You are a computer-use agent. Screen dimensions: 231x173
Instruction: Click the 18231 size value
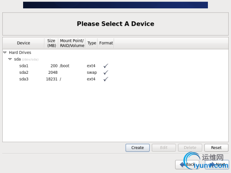pyautogui.click(x=52, y=79)
